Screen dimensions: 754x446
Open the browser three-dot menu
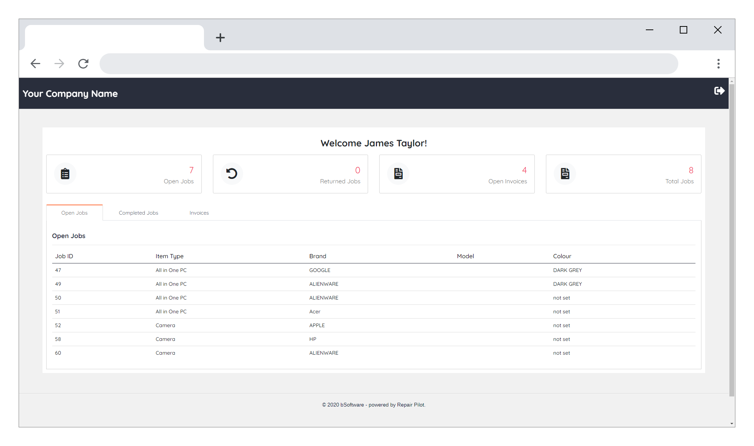(718, 64)
